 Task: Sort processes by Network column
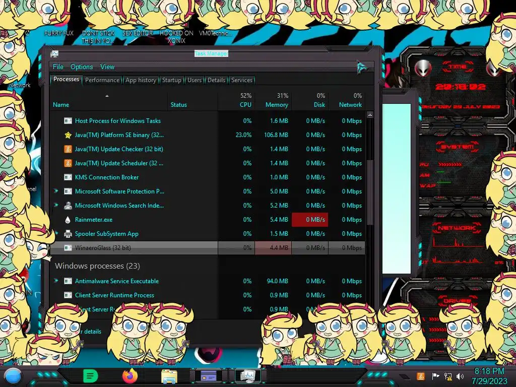(x=347, y=100)
